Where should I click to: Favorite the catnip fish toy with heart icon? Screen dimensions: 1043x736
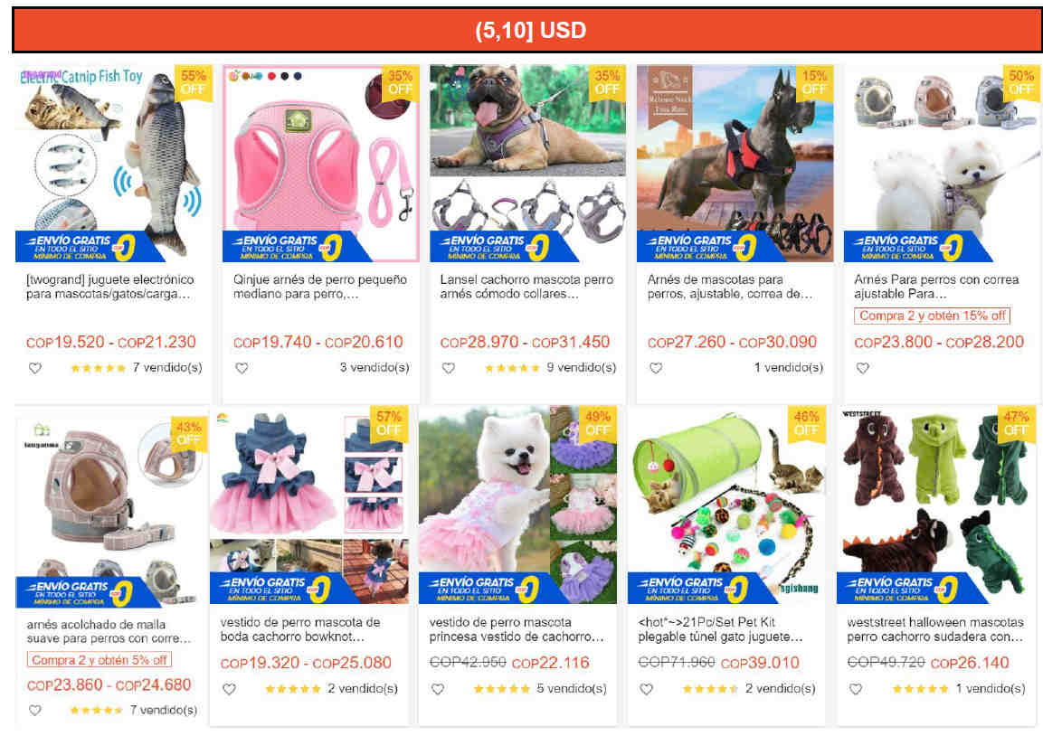[x=35, y=368]
